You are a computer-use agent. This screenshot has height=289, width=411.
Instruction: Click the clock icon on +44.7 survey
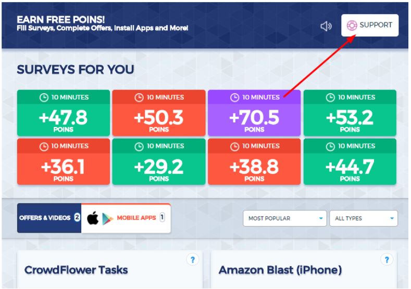pos(330,146)
